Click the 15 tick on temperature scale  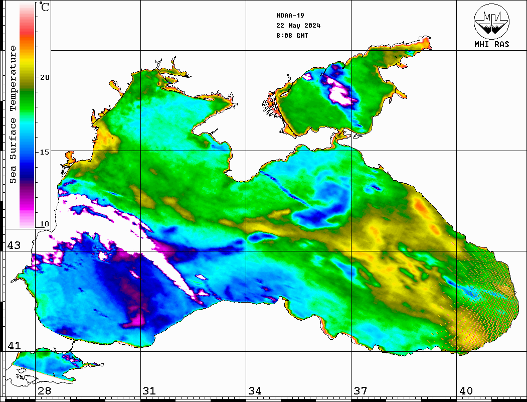click(44, 152)
